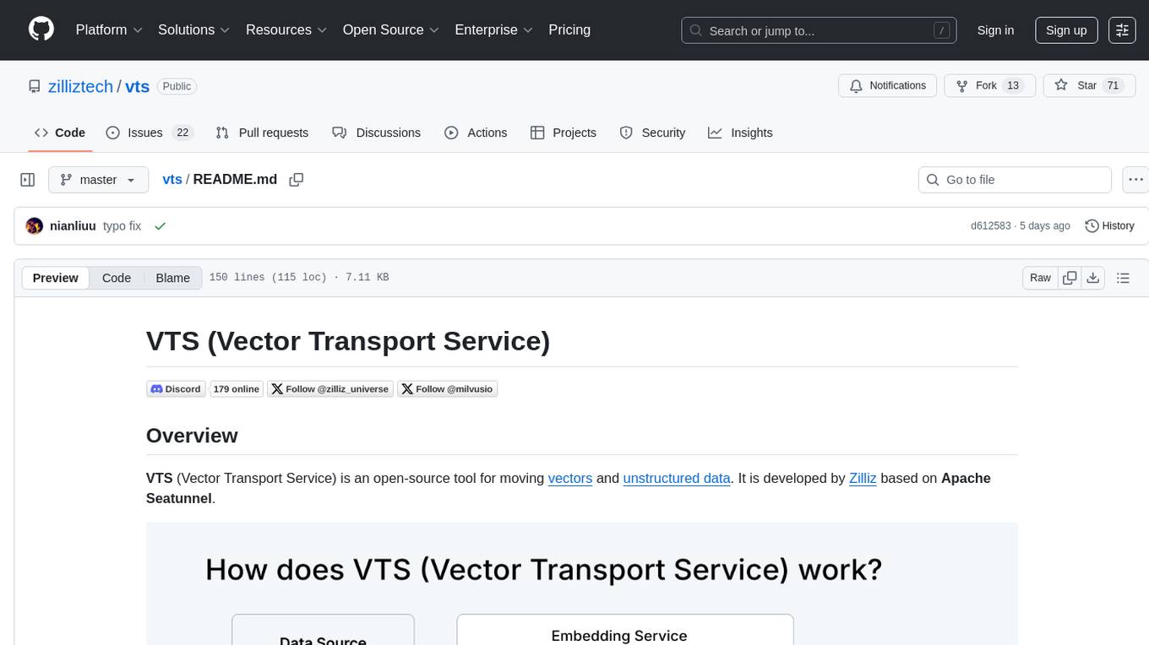The height and width of the screenshot is (645, 1149).
Task: Click the 179 online badge
Action: point(237,389)
